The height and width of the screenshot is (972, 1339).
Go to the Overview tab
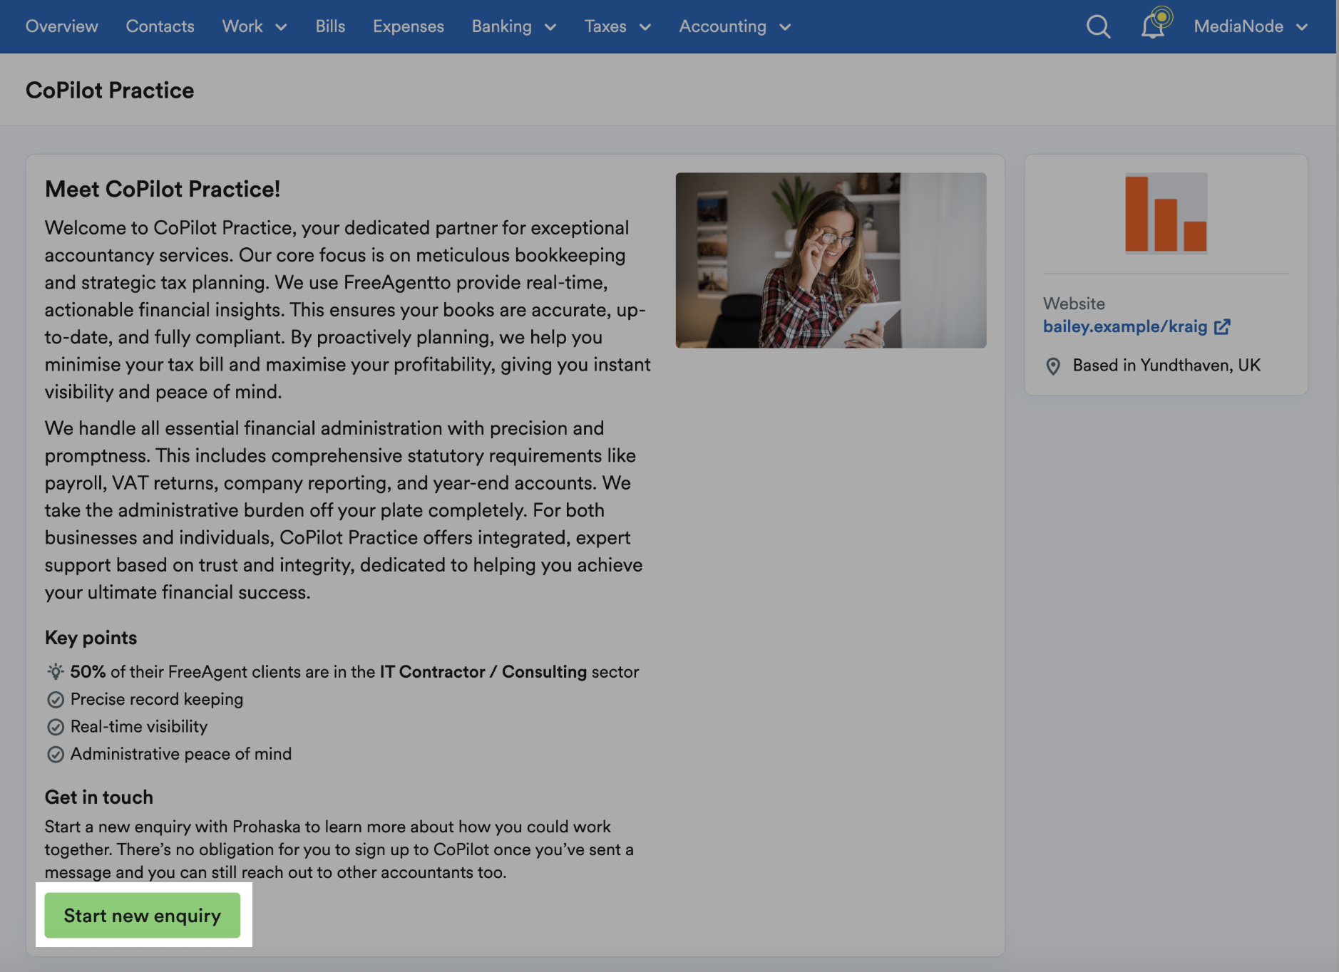coord(62,26)
